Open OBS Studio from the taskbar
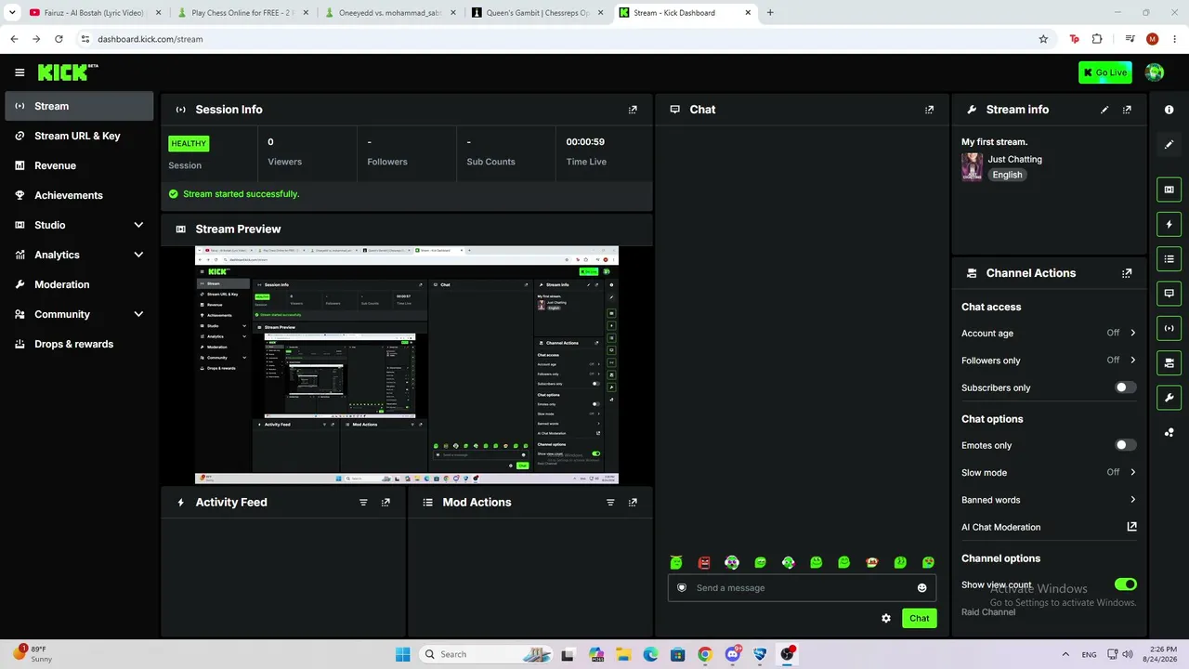The image size is (1189, 669). click(788, 654)
